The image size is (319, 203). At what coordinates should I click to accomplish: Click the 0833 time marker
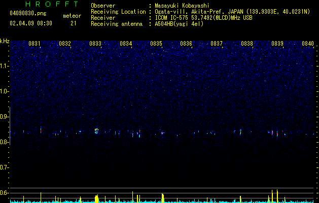point(95,44)
